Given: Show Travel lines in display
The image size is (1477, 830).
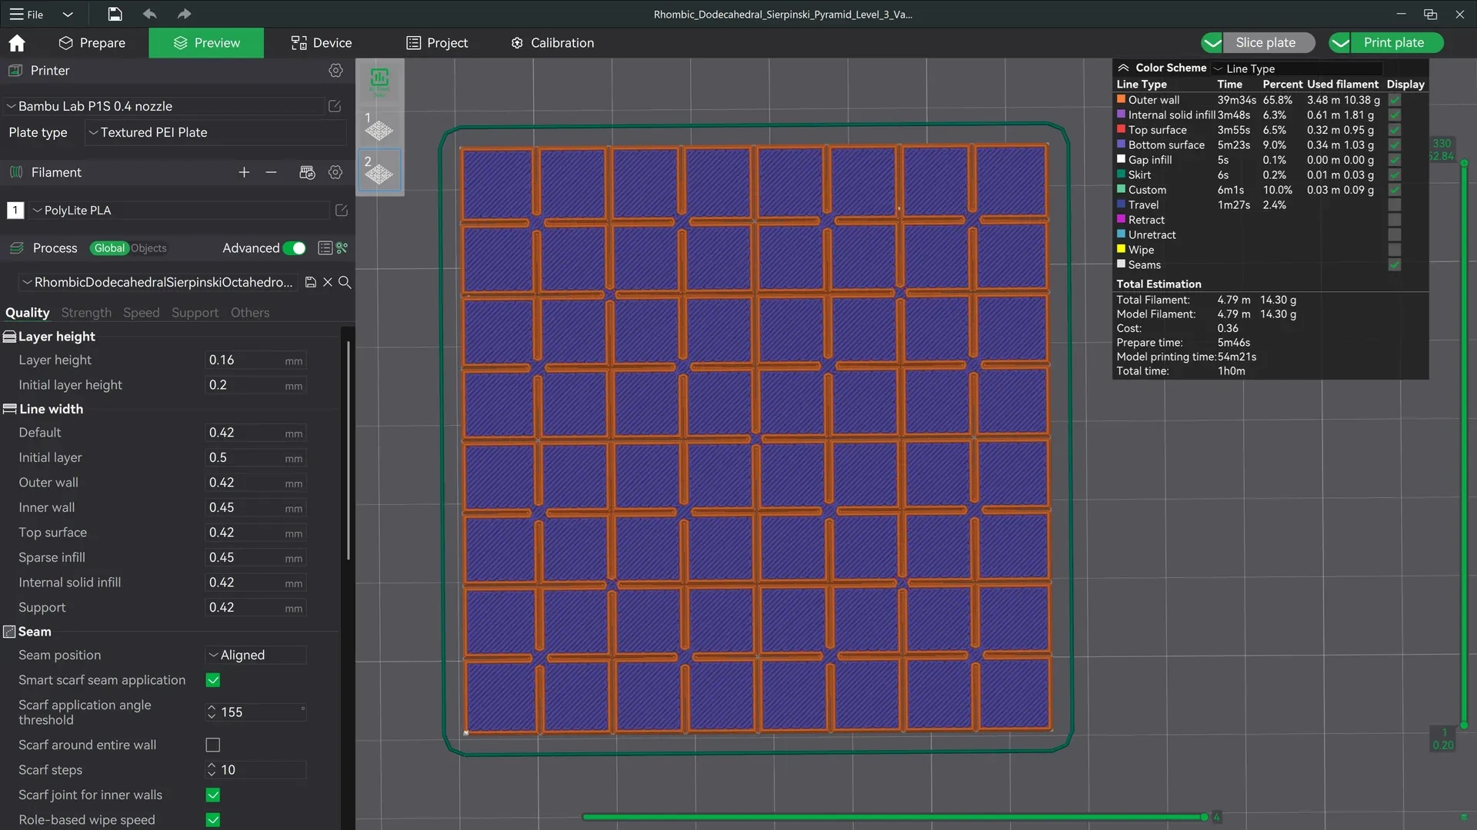Looking at the screenshot, I should point(1395,205).
